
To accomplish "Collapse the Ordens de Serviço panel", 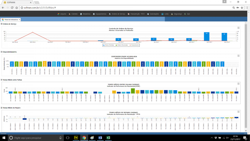I will point(1,24).
